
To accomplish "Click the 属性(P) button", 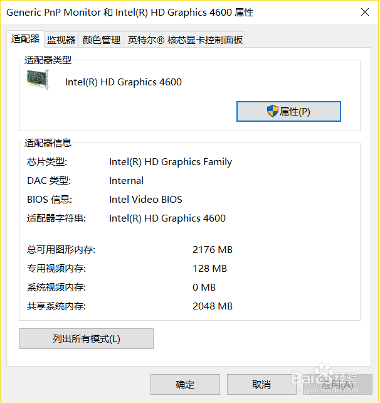I will (x=288, y=111).
